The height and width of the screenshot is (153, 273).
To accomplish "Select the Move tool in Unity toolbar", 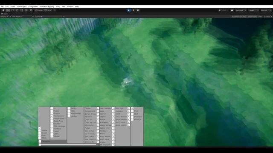I will pyautogui.click(x=8, y=10).
